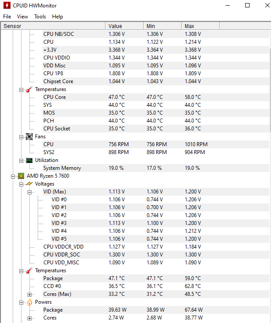Open the View menu

[22, 17]
